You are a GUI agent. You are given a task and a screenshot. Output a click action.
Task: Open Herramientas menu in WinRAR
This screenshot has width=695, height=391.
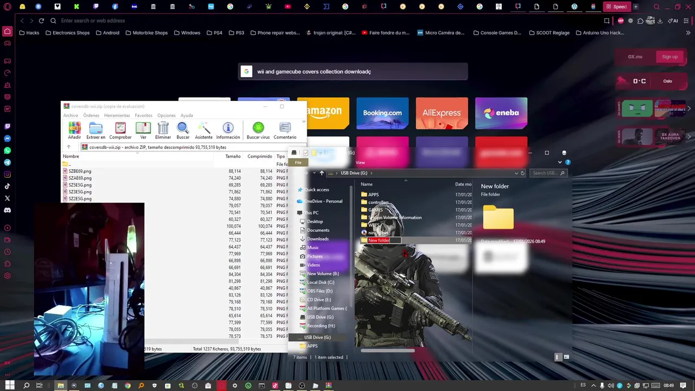point(117,115)
